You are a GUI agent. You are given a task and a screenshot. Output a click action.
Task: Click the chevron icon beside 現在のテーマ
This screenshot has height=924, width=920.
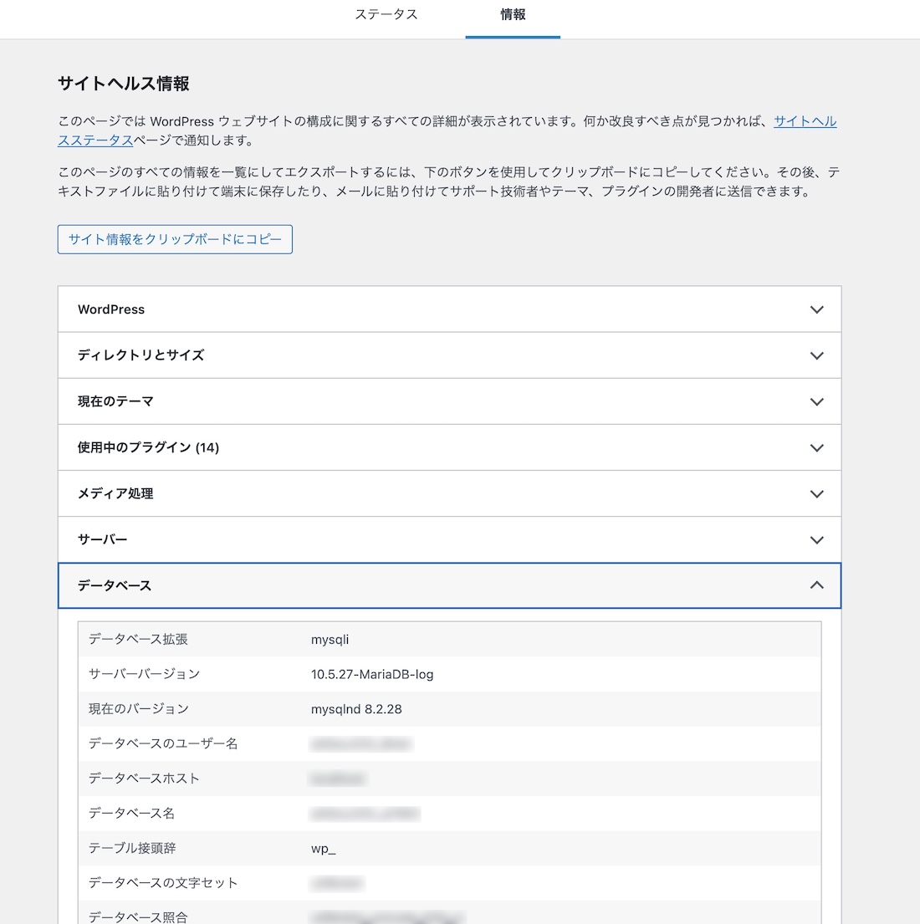click(x=817, y=401)
